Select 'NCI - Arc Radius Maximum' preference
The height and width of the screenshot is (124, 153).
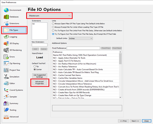click(x=86, y=64)
